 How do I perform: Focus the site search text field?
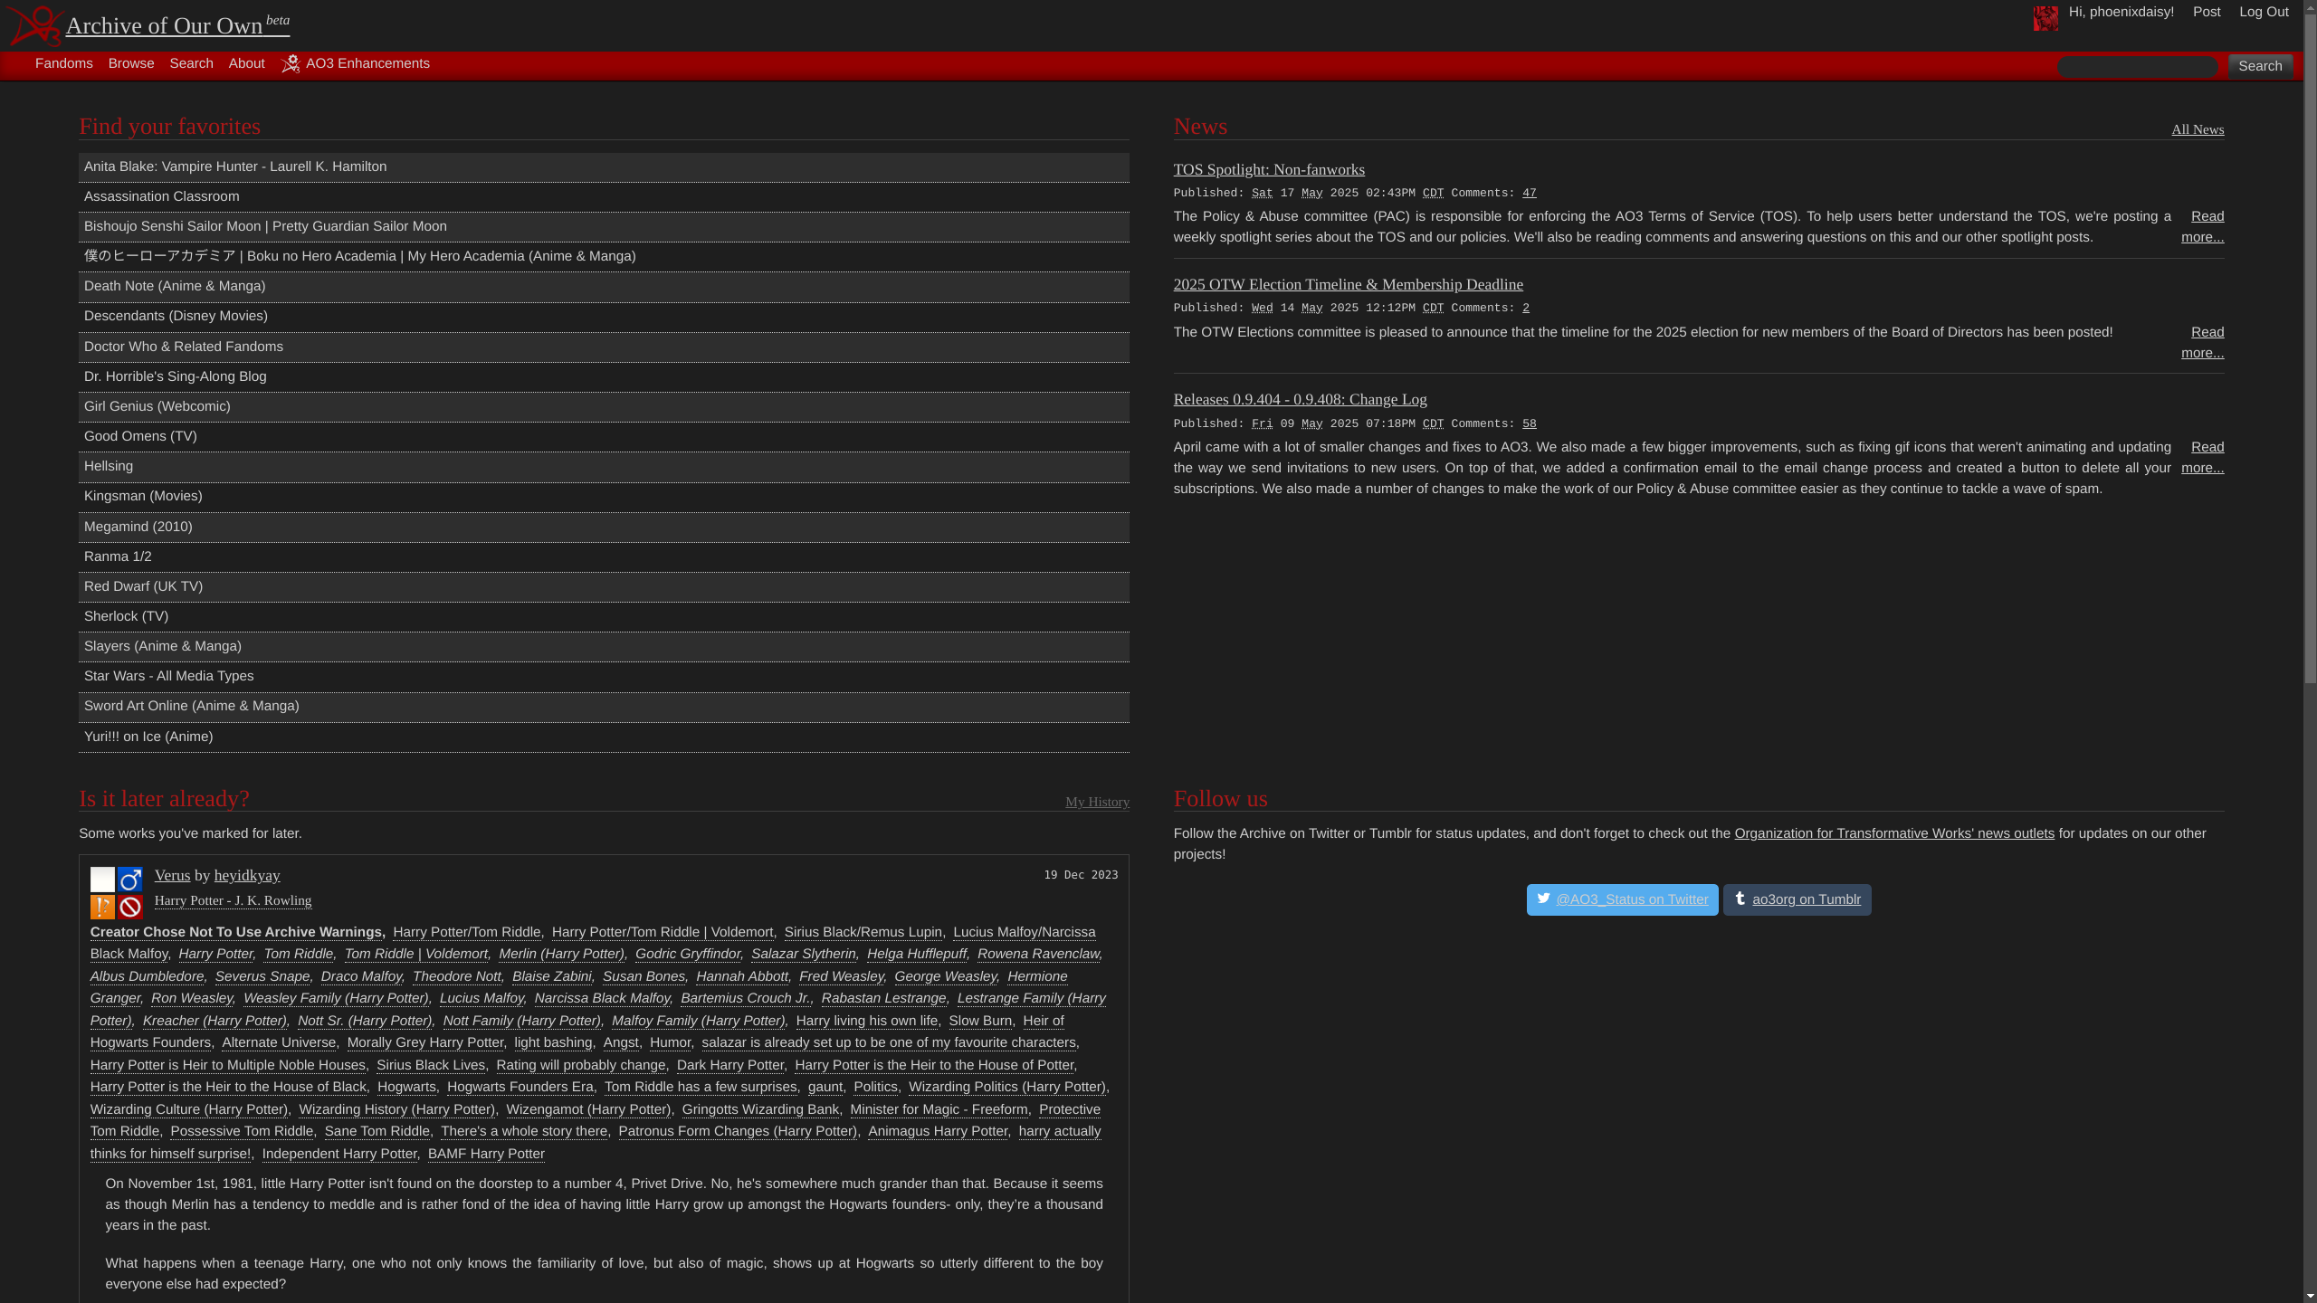pyautogui.click(x=2137, y=66)
